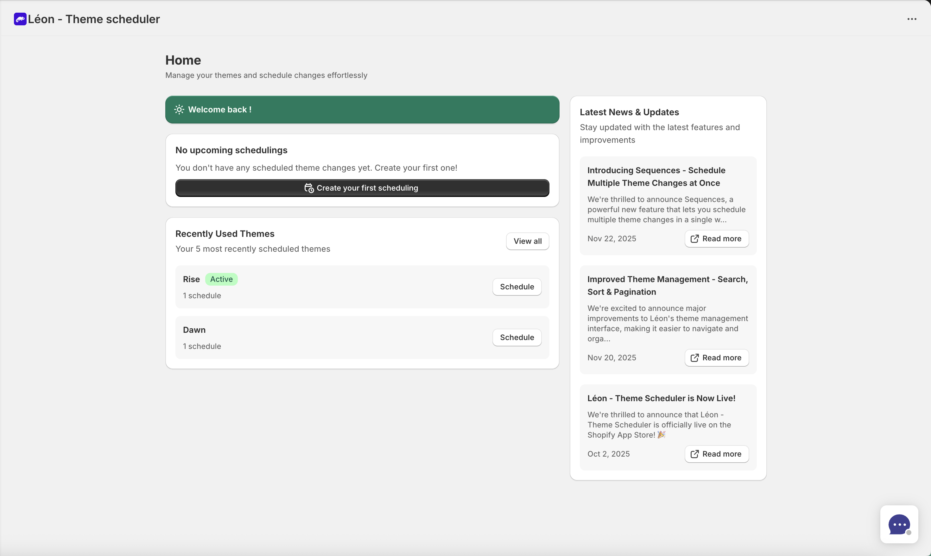931x556 pixels.
Task: Click the Léon app logo icon
Action: [x=20, y=19]
